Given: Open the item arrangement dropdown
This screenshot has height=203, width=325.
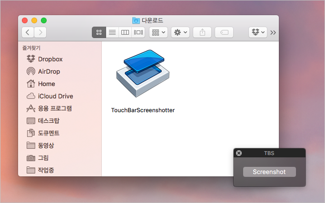Looking at the screenshot, I should click(158, 32).
